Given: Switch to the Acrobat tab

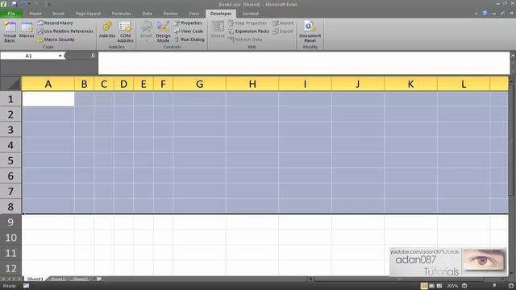Looking at the screenshot, I should (251, 14).
